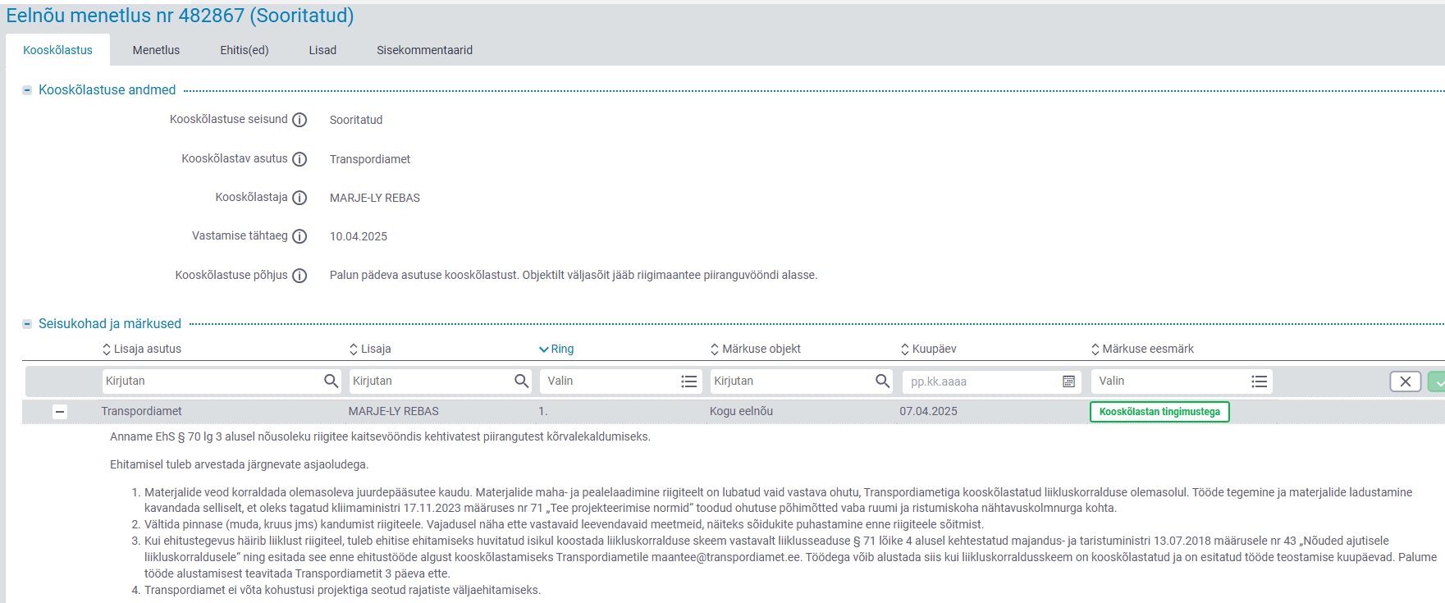Viewport: 1445px width, 603px height.
Task: Collapse the Kooskõlastuse andmed section
Action: point(27,90)
